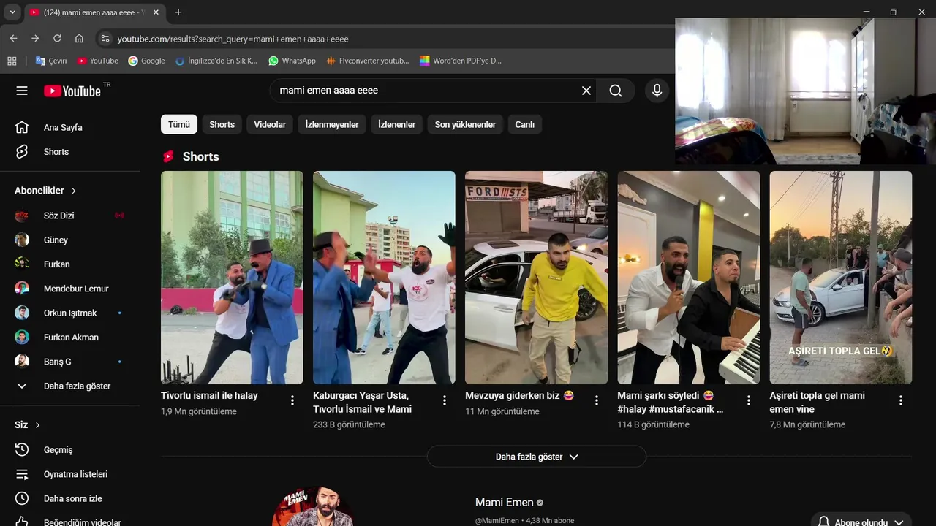Open options for Mami şarkı söyledi short

click(x=749, y=400)
